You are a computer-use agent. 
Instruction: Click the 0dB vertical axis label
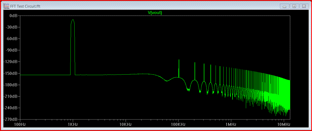click(13, 16)
